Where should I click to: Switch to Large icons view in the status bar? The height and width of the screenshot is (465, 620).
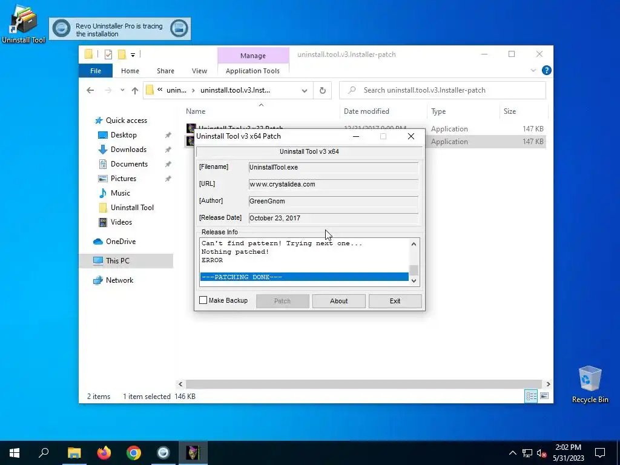(544, 396)
